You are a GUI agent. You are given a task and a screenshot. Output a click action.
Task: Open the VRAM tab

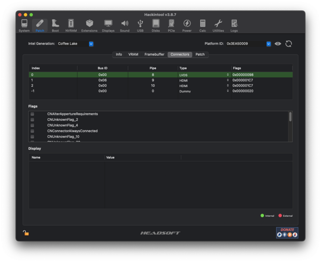coord(133,55)
